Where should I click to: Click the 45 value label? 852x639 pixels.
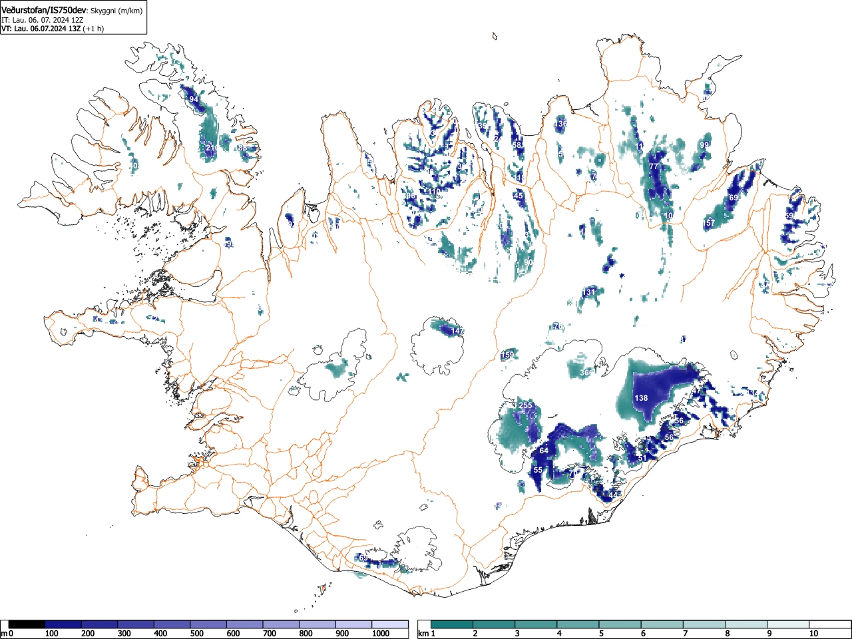point(519,196)
